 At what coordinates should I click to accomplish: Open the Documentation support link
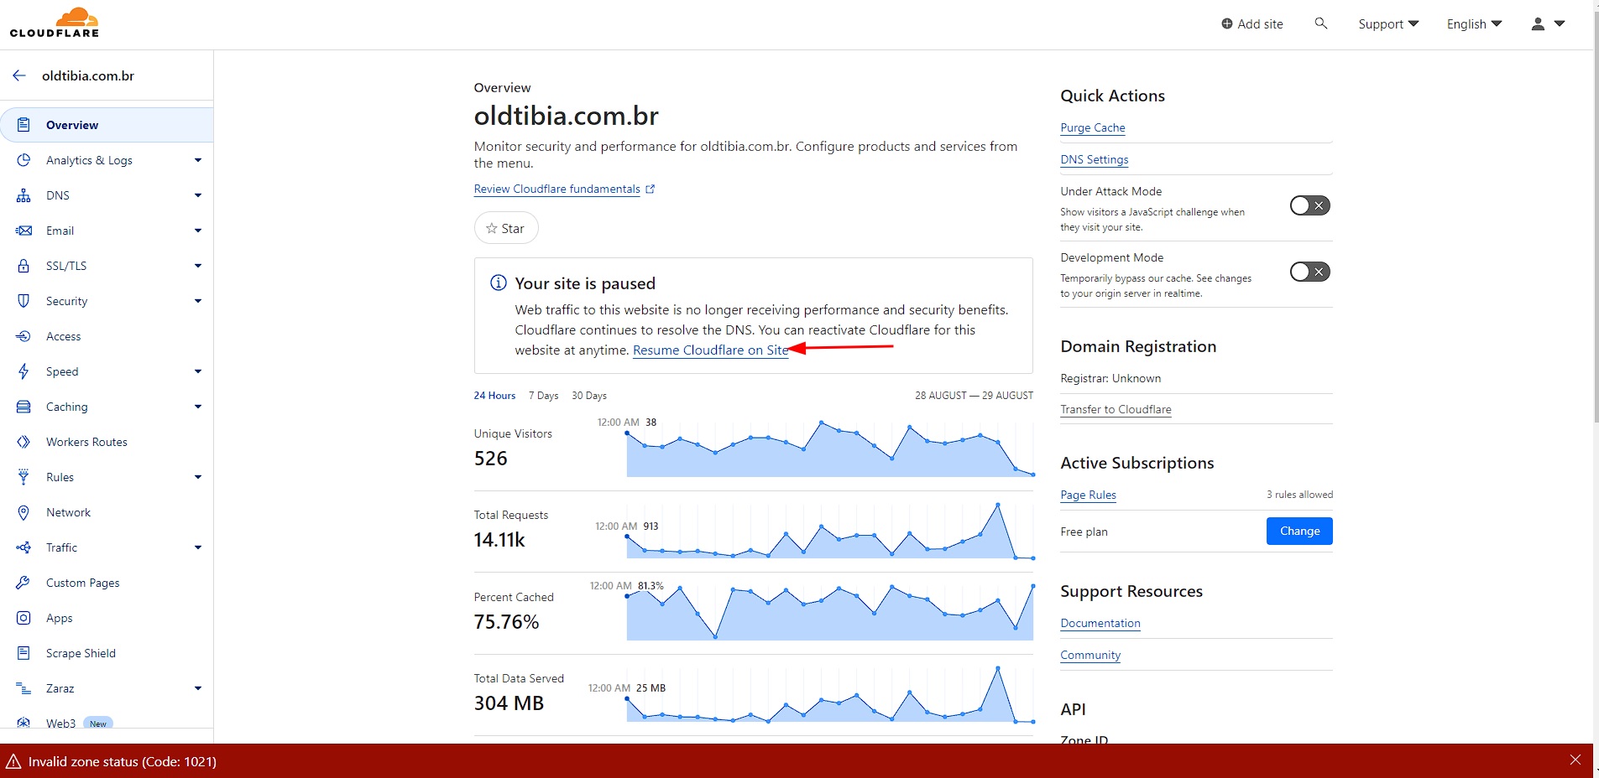pos(1100,623)
